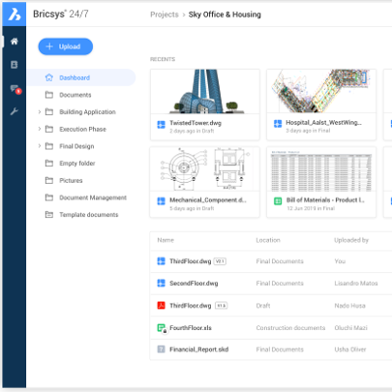Open SecondFloor.dwg in the list
The width and height of the screenshot is (392, 392).
194,284
